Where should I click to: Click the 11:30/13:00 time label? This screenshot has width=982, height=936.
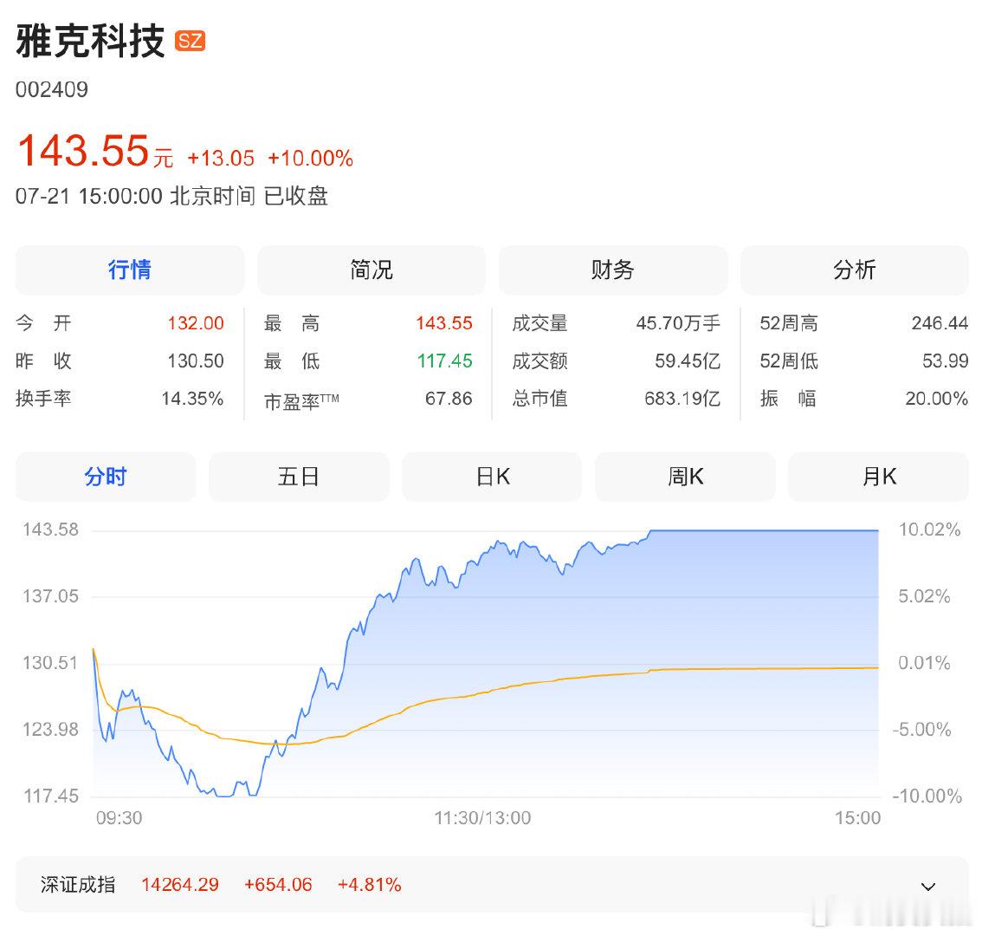(482, 818)
